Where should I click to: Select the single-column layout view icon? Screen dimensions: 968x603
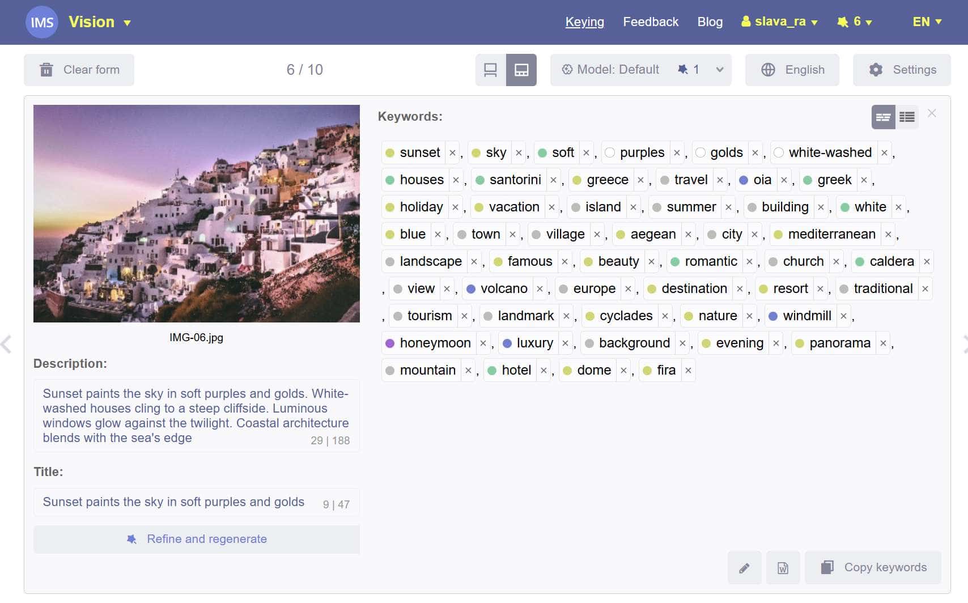(490, 70)
